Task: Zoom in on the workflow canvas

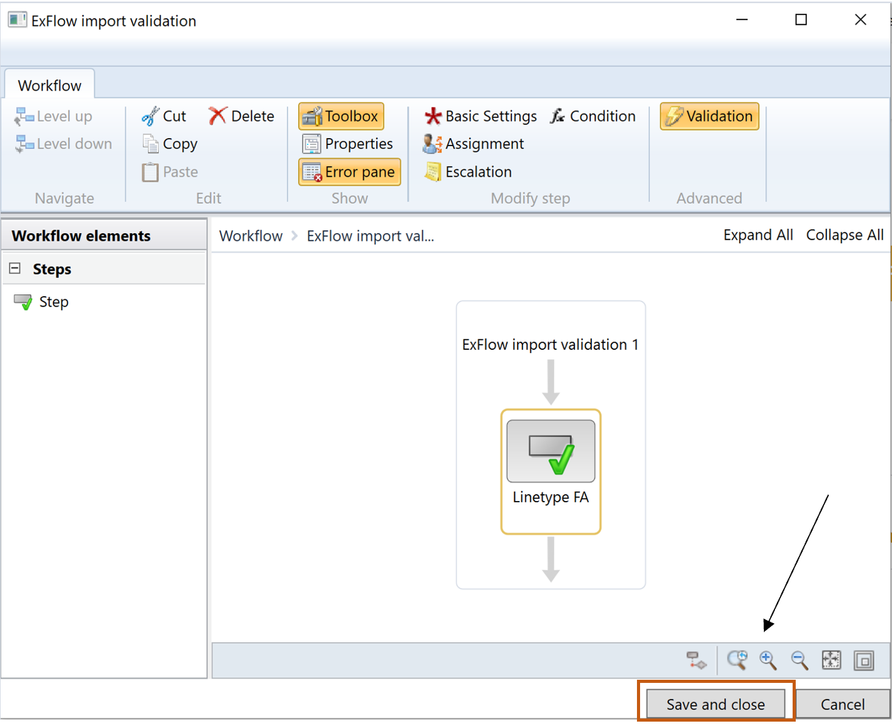Action: pyautogui.click(x=768, y=660)
